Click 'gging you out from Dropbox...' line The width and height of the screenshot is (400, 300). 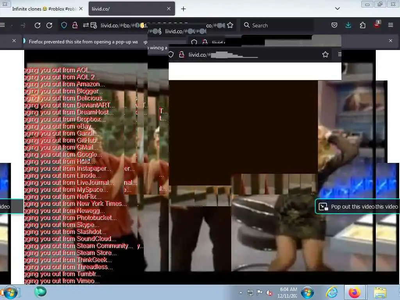click(x=65, y=119)
